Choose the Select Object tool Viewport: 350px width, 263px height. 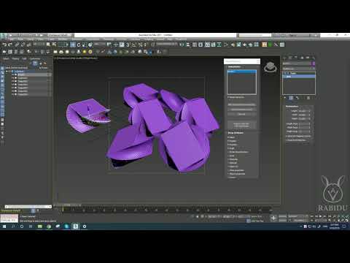(48, 45)
